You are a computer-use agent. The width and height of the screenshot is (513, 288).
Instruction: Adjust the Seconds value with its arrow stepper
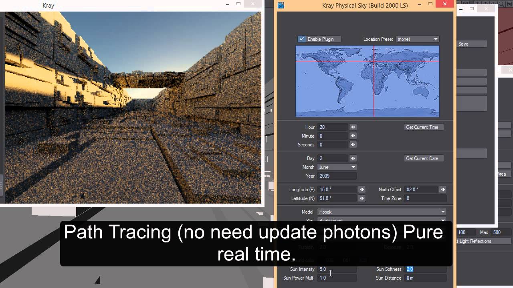(x=353, y=145)
